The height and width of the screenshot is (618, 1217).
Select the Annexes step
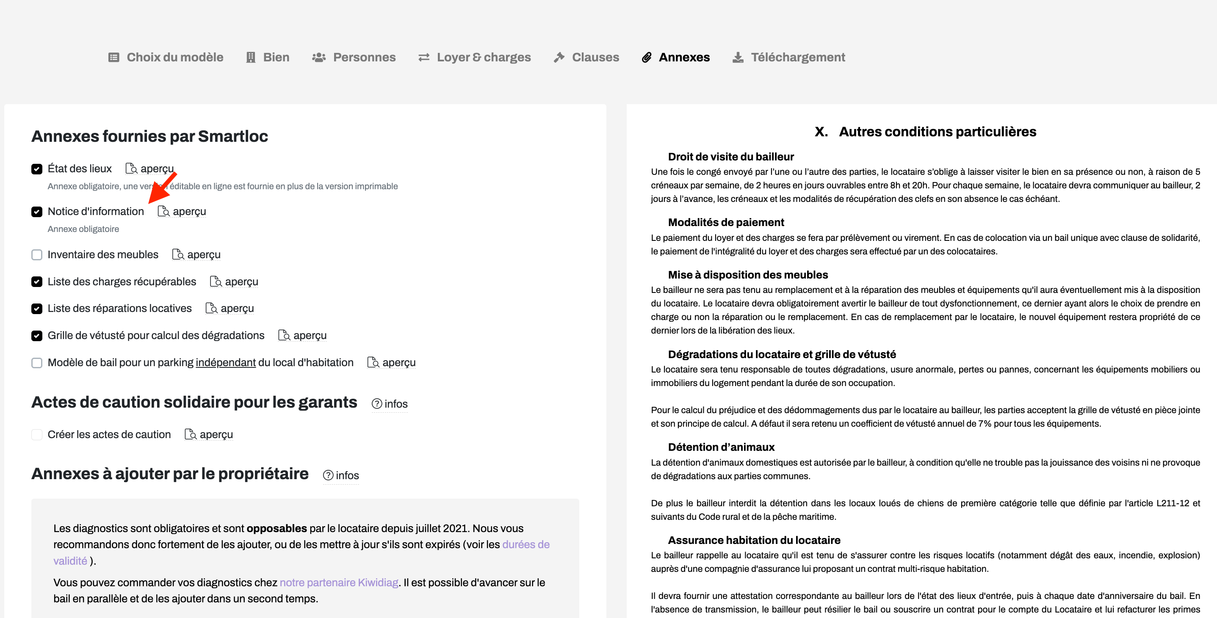pyautogui.click(x=675, y=57)
